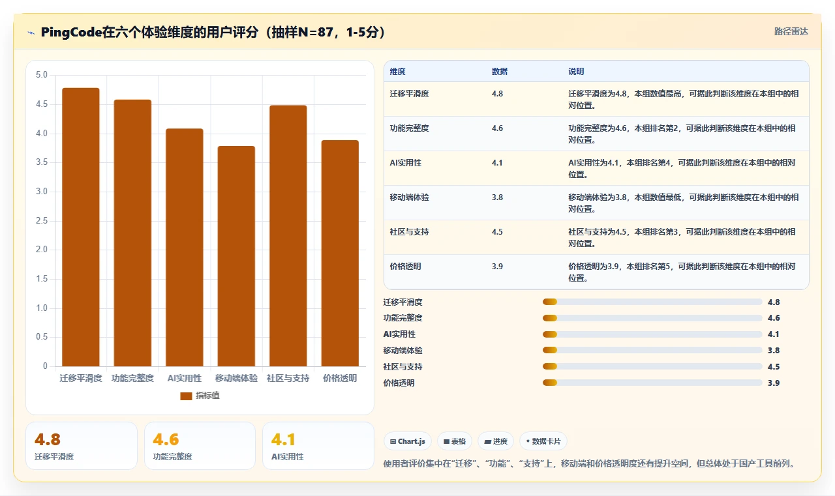The height and width of the screenshot is (496, 835).
Task: Click description text for 社区与支持为4.5
Action: (682, 238)
